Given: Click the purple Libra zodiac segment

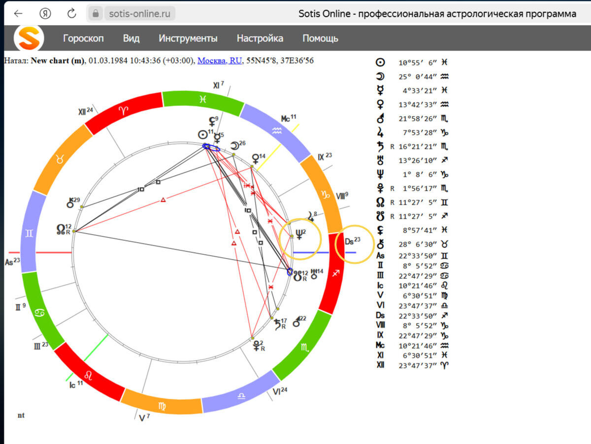Looking at the screenshot, I should pyautogui.click(x=241, y=396).
